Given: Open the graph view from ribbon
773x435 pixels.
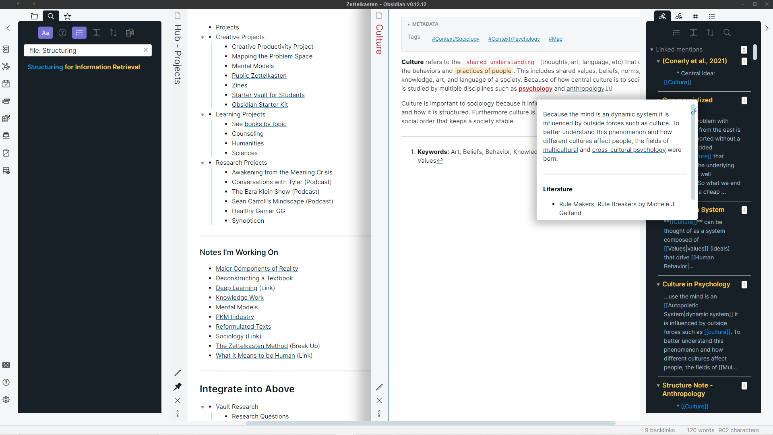Looking at the screenshot, I should point(6,66).
